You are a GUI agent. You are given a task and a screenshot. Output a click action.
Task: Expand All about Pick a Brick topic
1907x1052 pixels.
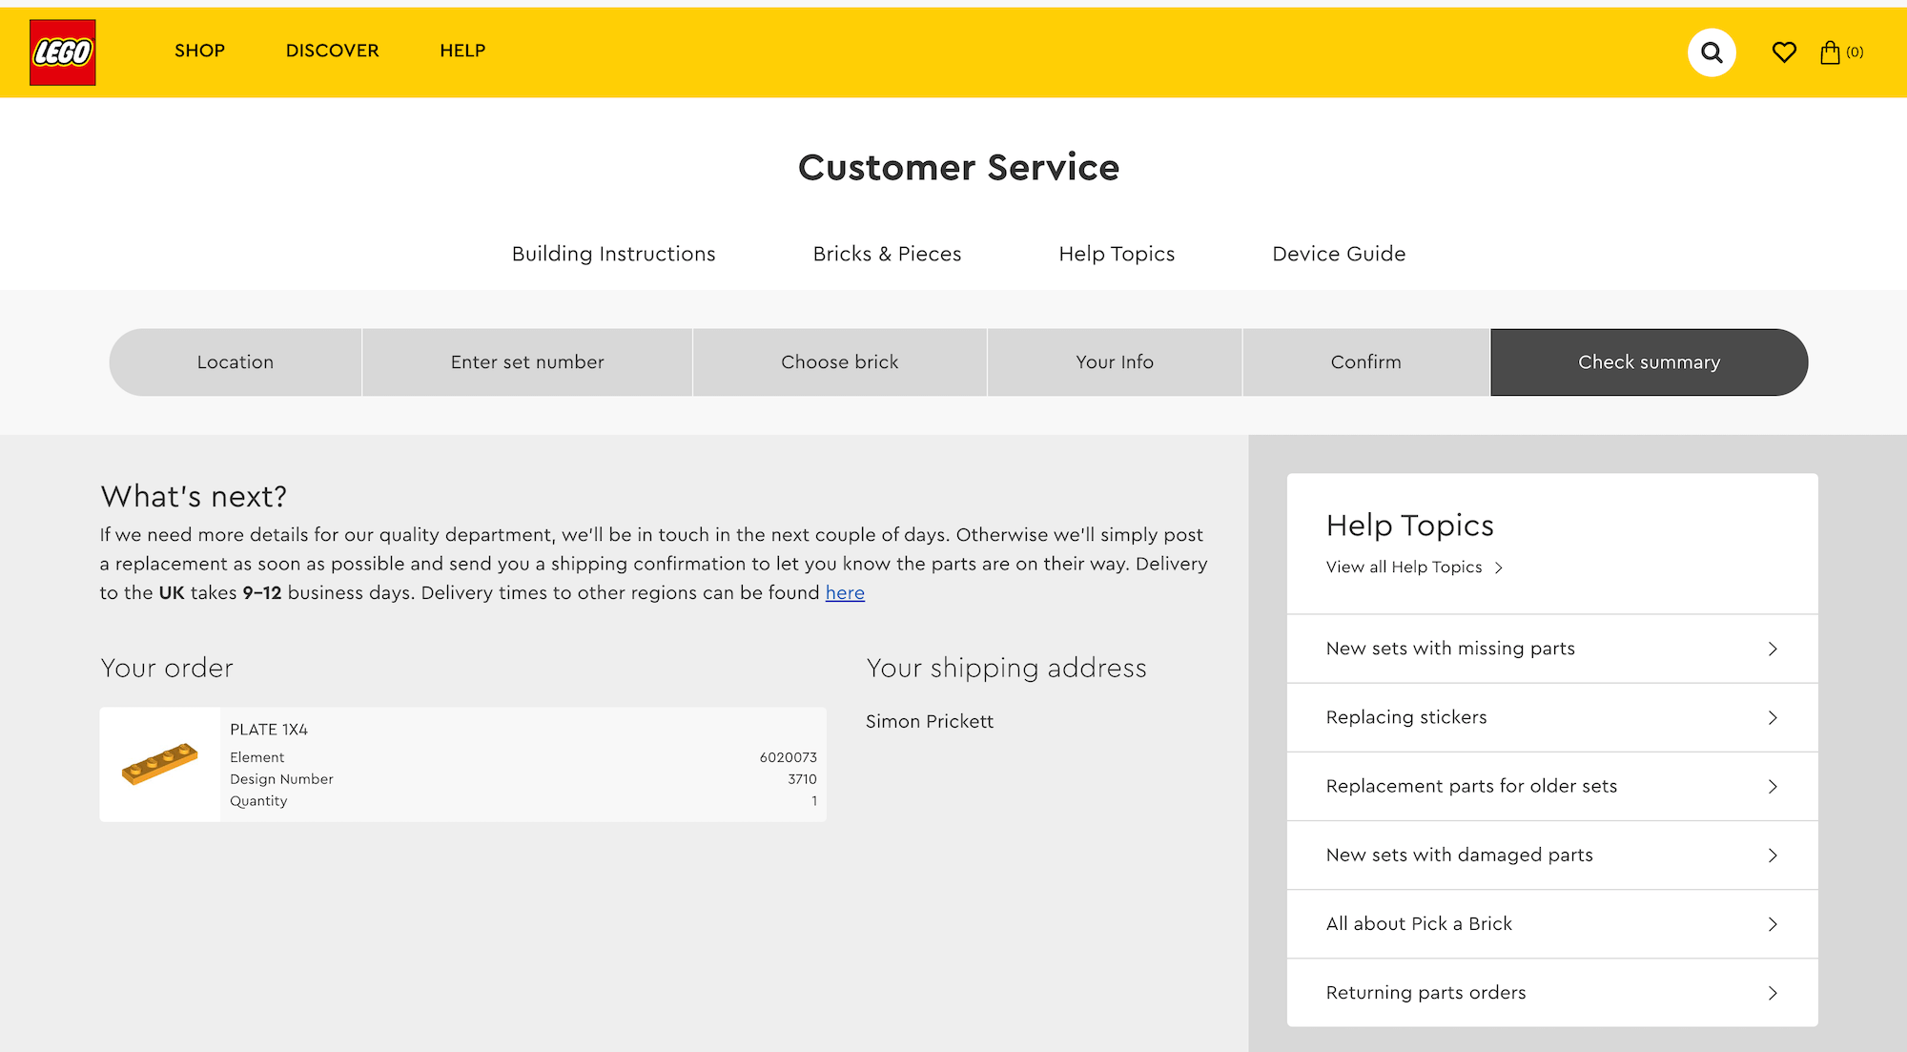pyautogui.click(x=1551, y=922)
